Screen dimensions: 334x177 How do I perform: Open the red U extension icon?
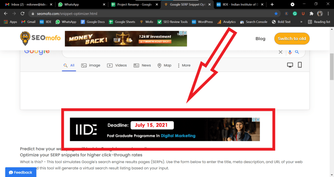(303, 14)
